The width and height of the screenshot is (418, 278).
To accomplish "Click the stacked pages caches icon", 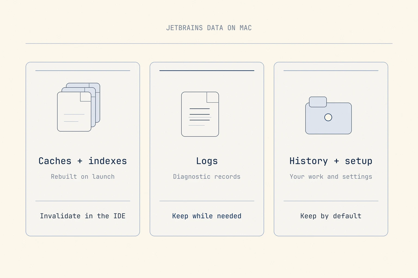I will click(79, 107).
